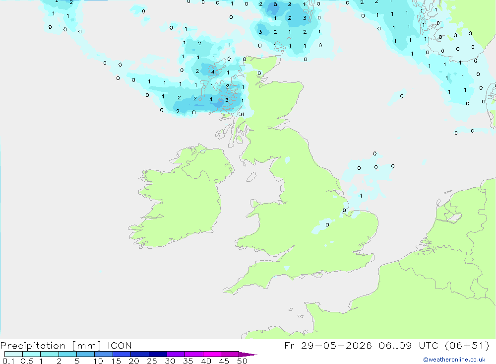The height and width of the screenshot is (364, 496).
Task: Click the 5–10 mm legend swatch
Action: [x=86, y=354]
